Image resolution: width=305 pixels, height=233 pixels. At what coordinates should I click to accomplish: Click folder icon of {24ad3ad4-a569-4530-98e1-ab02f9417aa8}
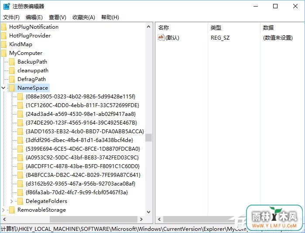(20, 114)
